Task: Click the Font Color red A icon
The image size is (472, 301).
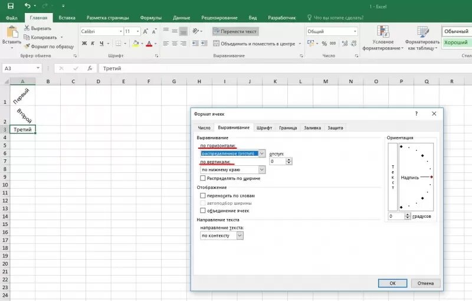Action: [x=149, y=44]
